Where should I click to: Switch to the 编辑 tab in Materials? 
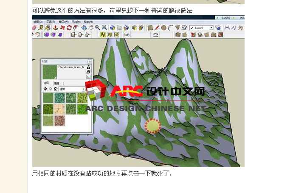(x=56, y=84)
